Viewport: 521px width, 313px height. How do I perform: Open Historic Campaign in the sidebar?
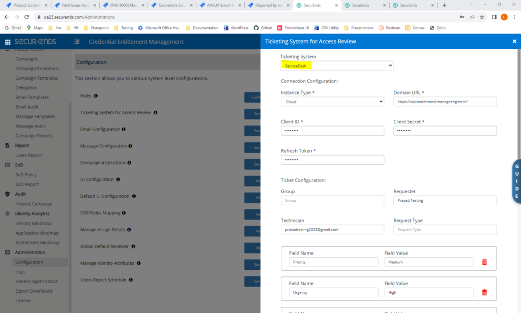pos(34,204)
